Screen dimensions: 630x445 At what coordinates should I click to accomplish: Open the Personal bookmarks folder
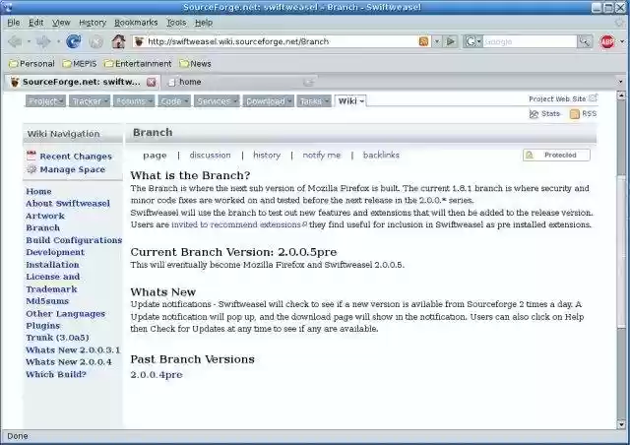pyautogui.click(x=31, y=64)
